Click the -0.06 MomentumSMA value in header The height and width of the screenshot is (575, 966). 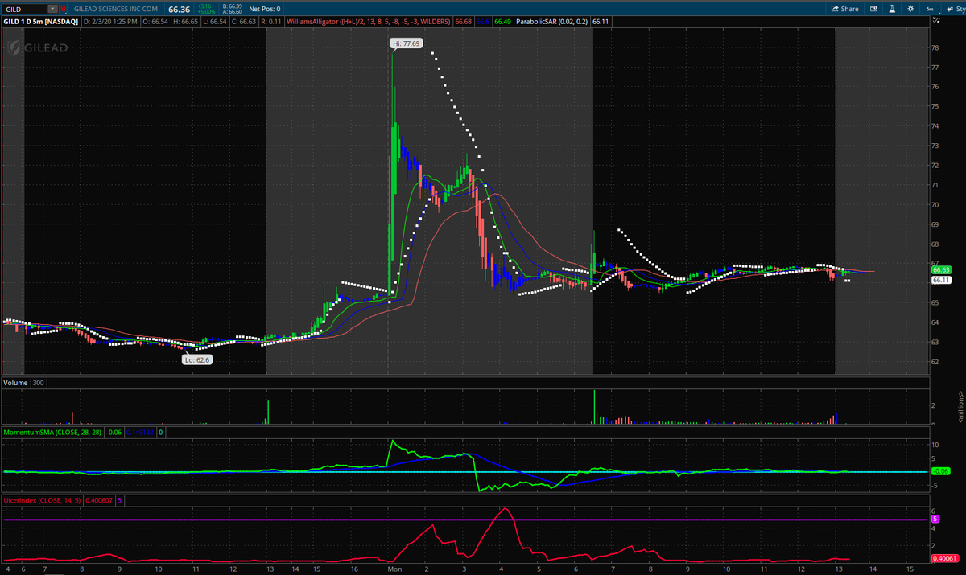coord(115,433)
